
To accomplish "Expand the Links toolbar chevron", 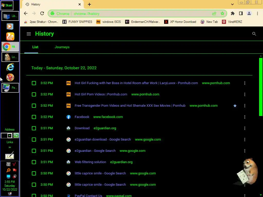I will (10, 147).
